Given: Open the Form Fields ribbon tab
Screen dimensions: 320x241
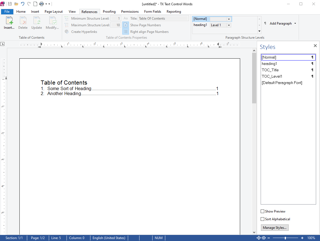Looking at the screenshot, I should pyautogui.click(x=153, y=12).
